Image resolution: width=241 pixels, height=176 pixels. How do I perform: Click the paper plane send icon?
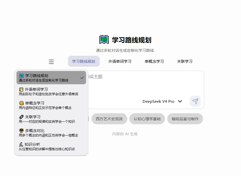point(195,101)
